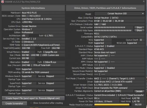Screen dimensions: 147x108
Task: Click Driver transmits the TRIM command text
Action: tap(111, 88)
